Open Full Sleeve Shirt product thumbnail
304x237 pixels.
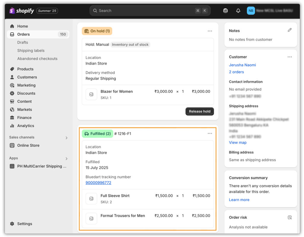click(91, 198)
